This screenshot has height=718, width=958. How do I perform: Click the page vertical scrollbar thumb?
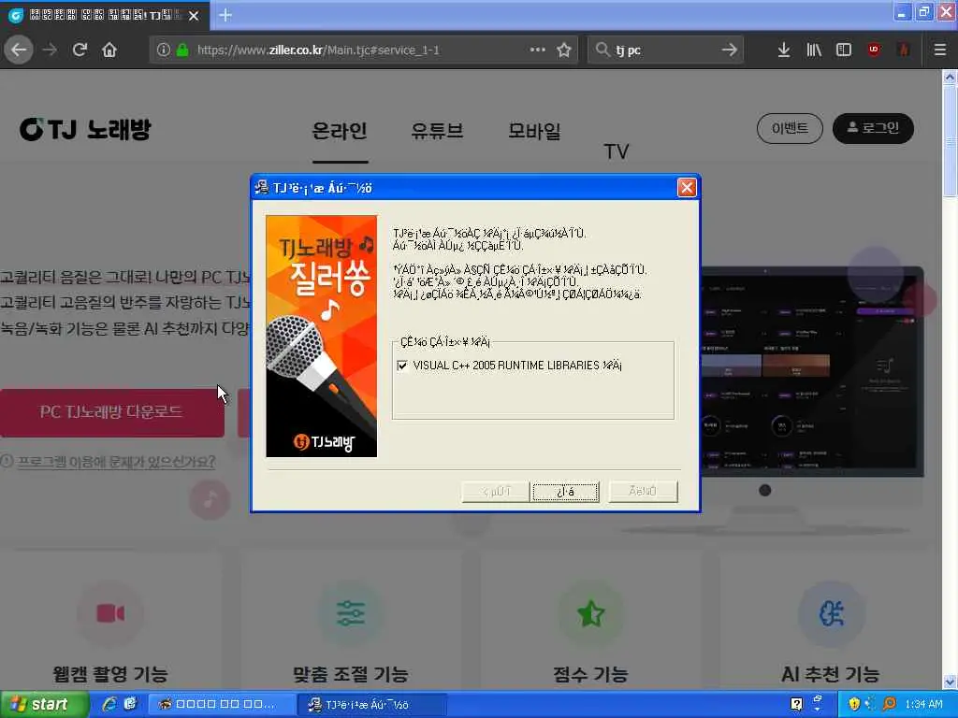(949, 140)
